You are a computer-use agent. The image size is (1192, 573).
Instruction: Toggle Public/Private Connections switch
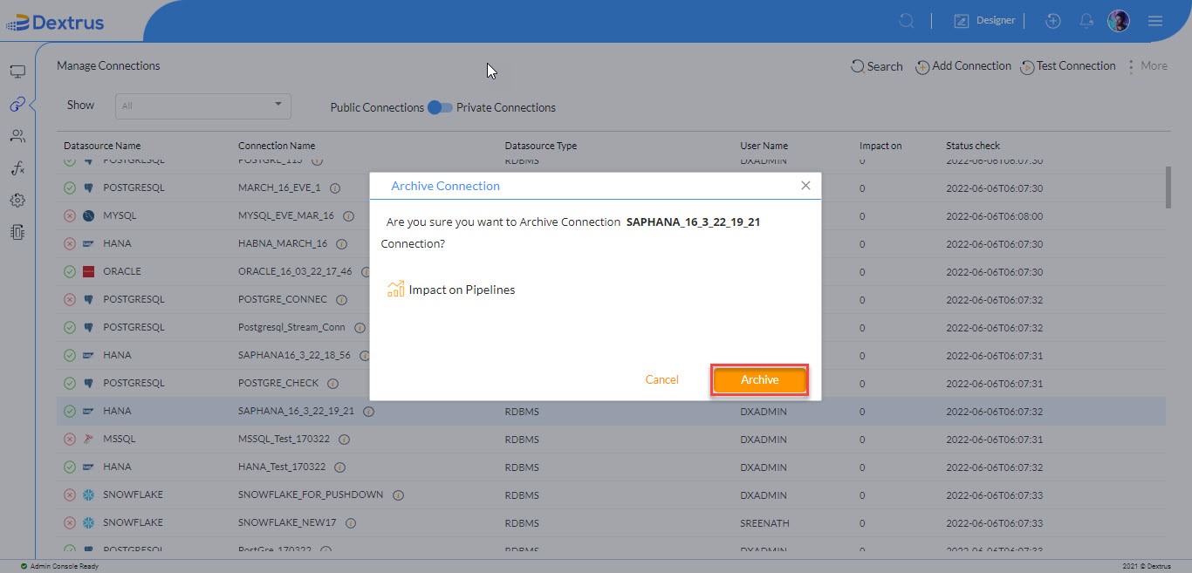pyautogui.click(x=440, y=107)
